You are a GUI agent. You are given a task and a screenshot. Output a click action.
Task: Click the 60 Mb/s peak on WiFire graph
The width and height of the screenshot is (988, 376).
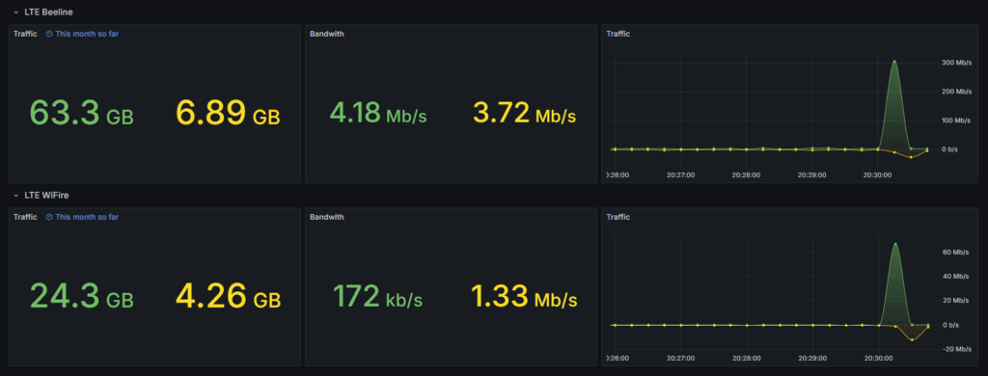[894, 244]
